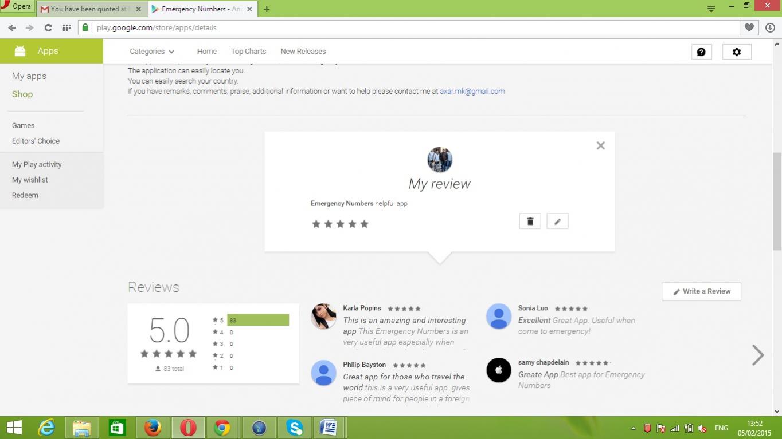The width and height of the screenshot is (782, 439).
Task: Go to Home tab
Action: pyautogui.click(x=207, y=52)
